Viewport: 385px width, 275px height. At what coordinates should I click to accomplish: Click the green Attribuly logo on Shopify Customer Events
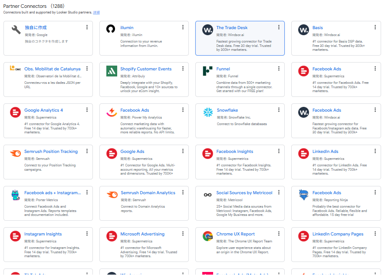(x=112, y=71)
